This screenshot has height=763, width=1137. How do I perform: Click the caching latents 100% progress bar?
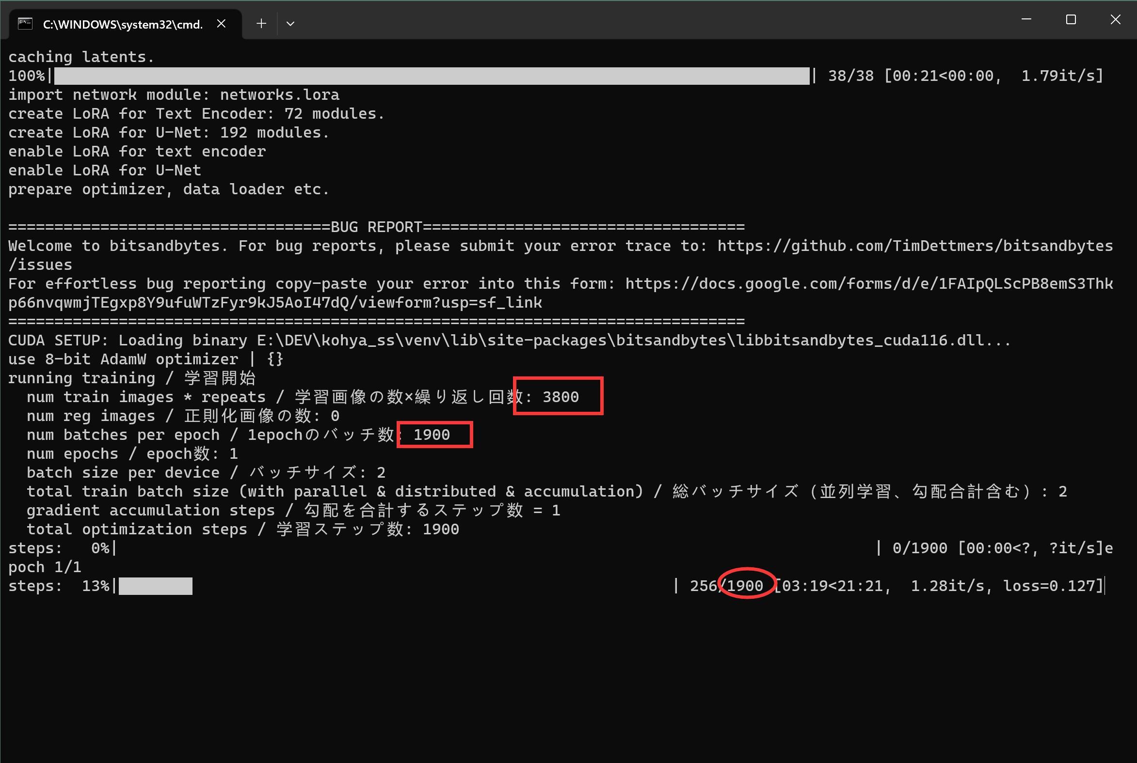(x=432, y=76)
